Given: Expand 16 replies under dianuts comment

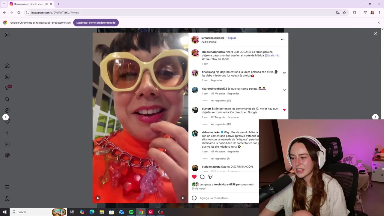Looking at the screenshot, I should [221, 124].
